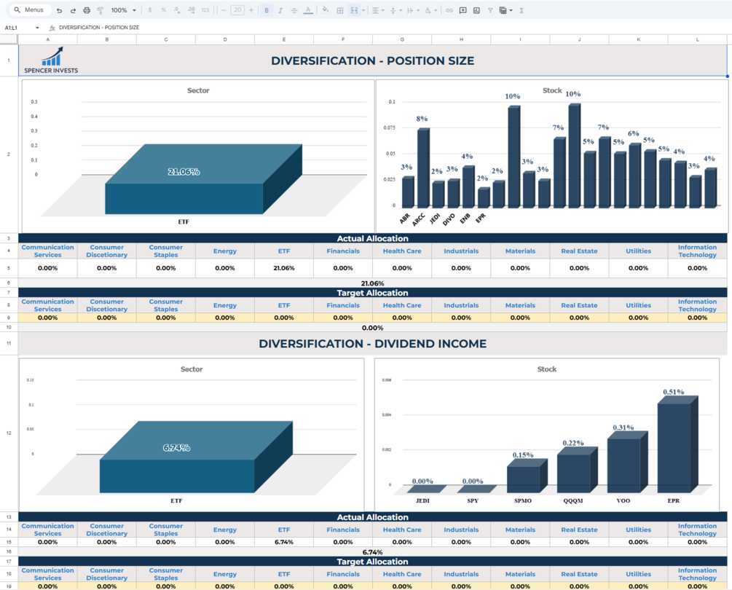Select the ETF 21.06% actual allocation cell
Viewport: 732px width, 590px height.
284,268
